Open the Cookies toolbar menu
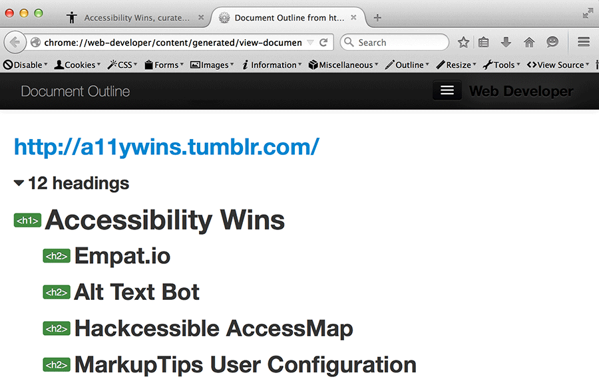 (77, 65)
